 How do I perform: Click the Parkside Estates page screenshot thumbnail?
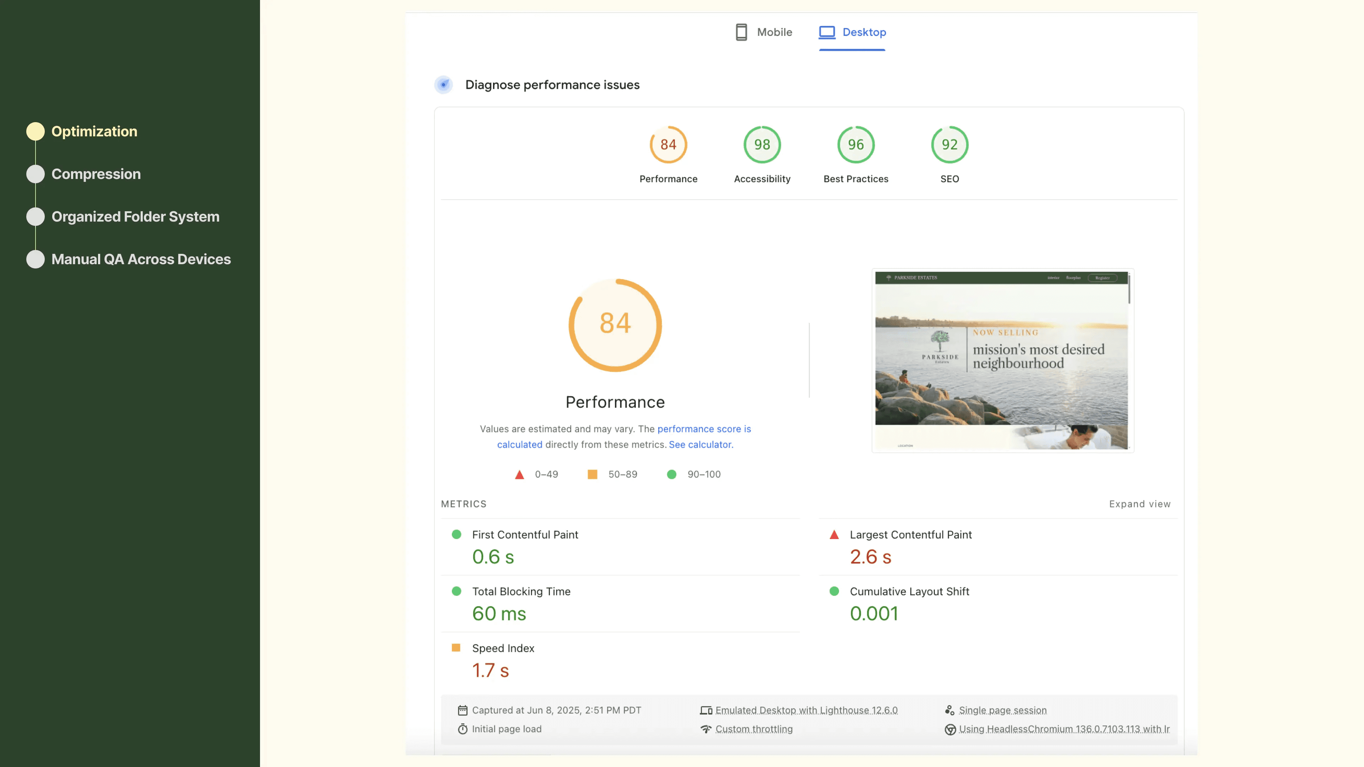point(1002,360)
